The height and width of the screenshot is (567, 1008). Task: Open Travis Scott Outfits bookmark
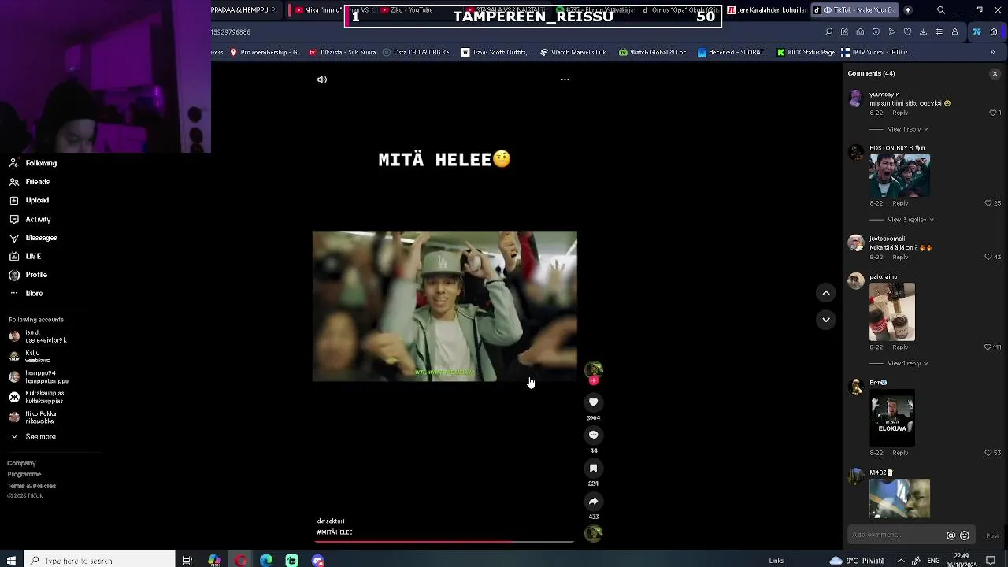pos(496,53)
